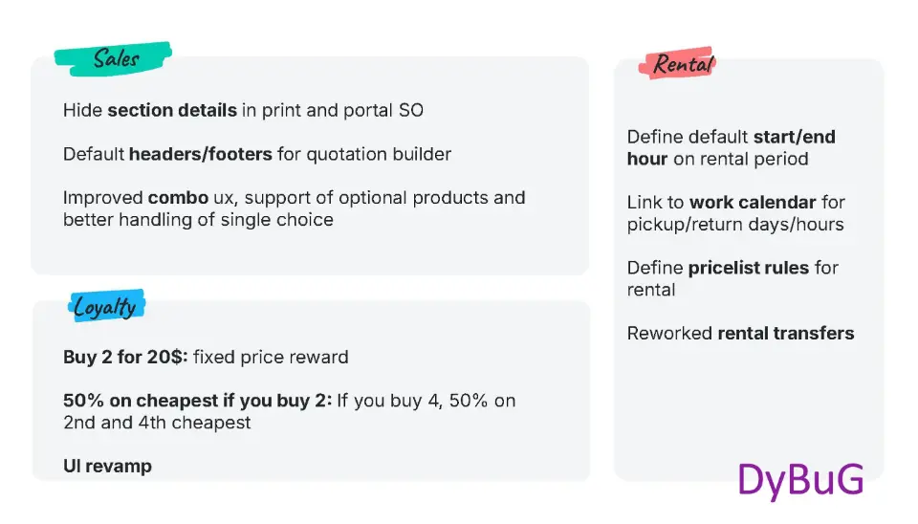Click the purple DyBuG logo
Viewport: 918px width, 524px height.
point(800,481)
